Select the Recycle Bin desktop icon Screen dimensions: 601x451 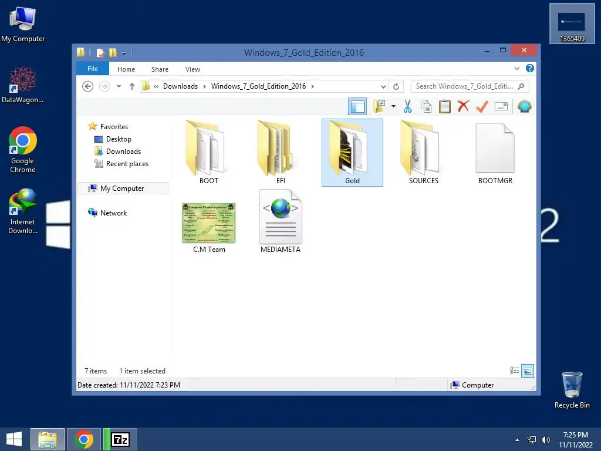tap(572, 390)
